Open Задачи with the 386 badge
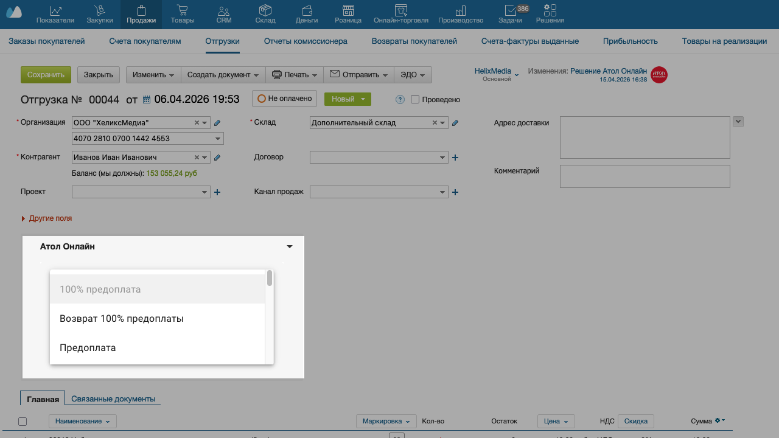The height and width of the screenshot is (438, 779). point(509,14)
